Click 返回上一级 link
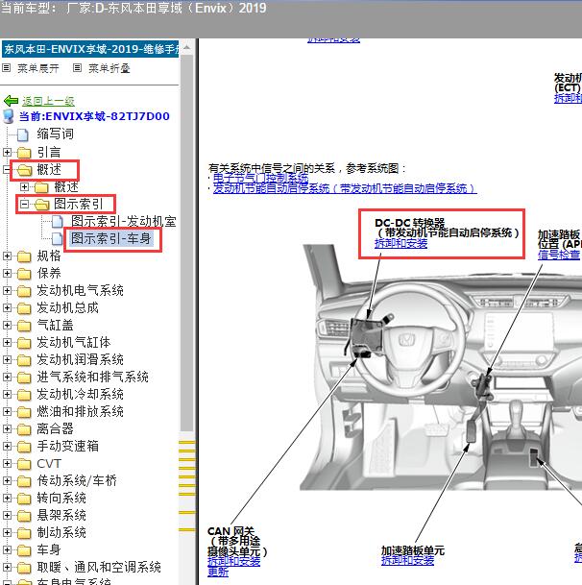The width and height of the screenshot is (582, 585). [48, 101]
